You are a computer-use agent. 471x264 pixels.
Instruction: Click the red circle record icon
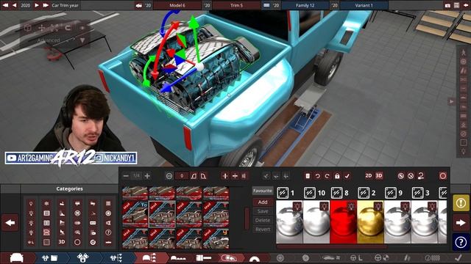point(443,176)
